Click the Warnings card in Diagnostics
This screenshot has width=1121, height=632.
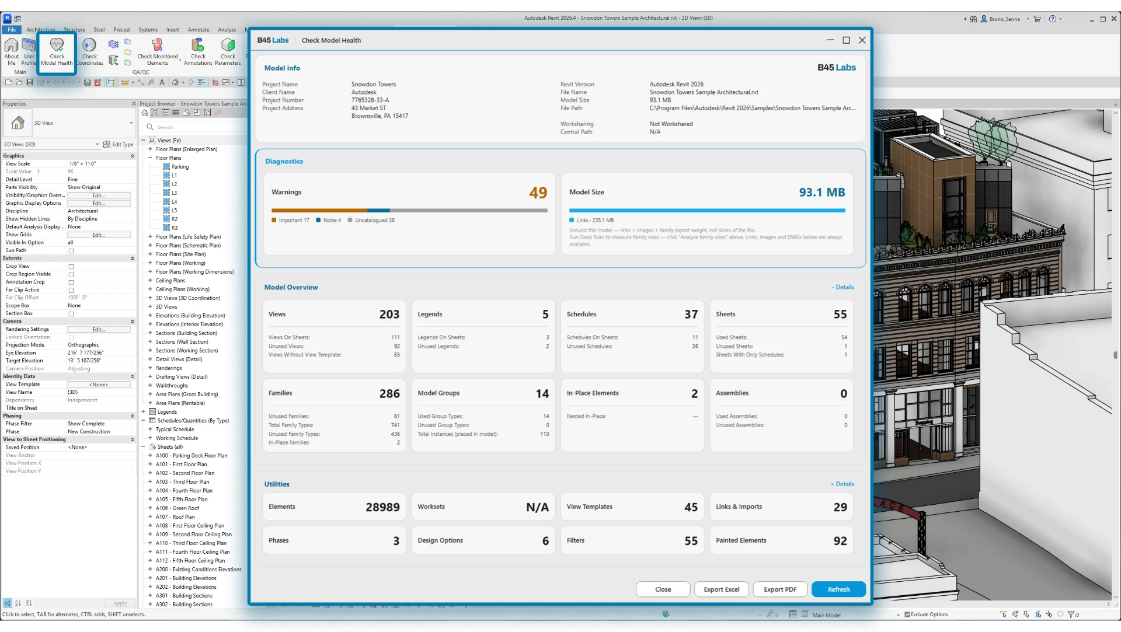point(409,214)
